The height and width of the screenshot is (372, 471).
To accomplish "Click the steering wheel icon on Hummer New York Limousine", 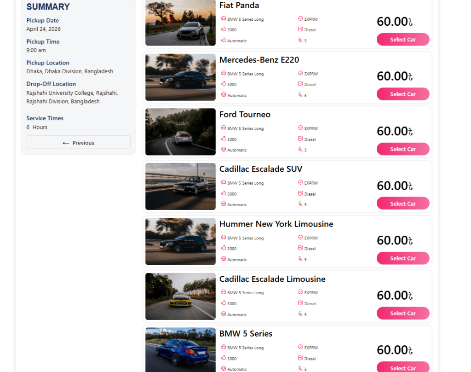I will point(224,259).
